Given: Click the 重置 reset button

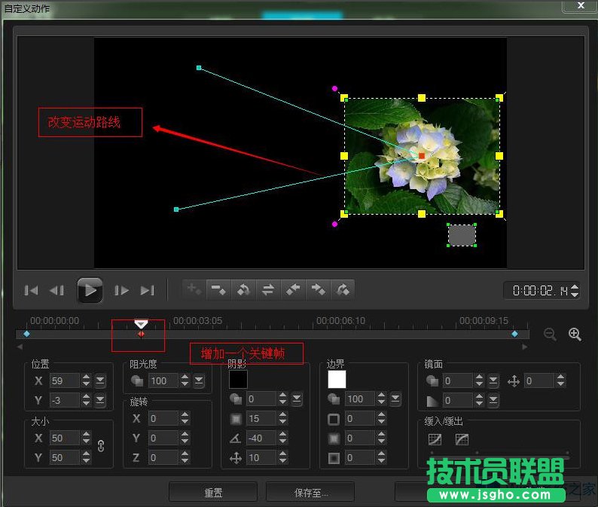Looking at the screenshot, I should pyautogui.click(x=213, y=493).
